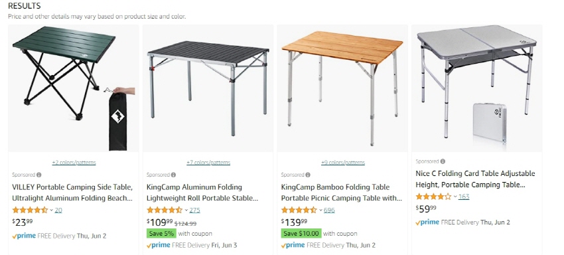564x255 pixels.
Task: Click the Sponsored info icon on VILLEY table
Action: pos(39,175)
